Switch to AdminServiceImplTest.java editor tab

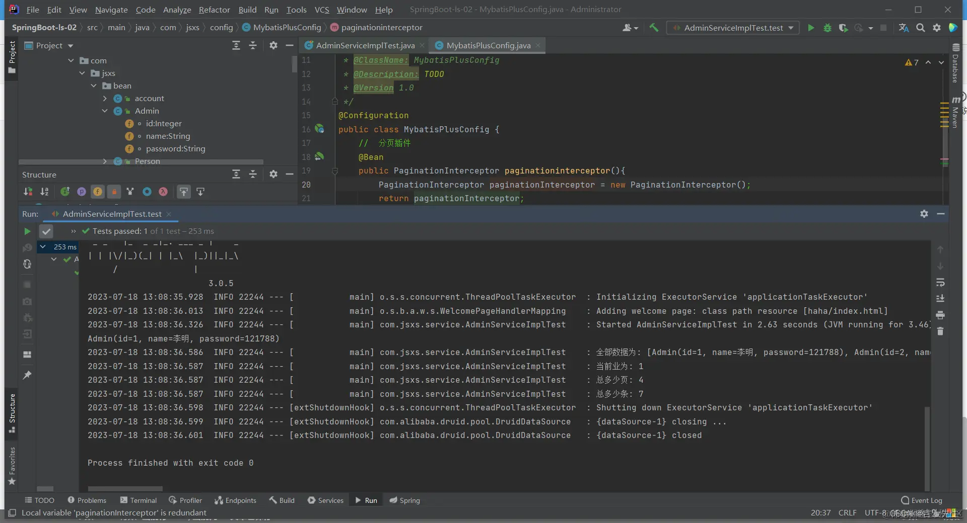[365, 45]
